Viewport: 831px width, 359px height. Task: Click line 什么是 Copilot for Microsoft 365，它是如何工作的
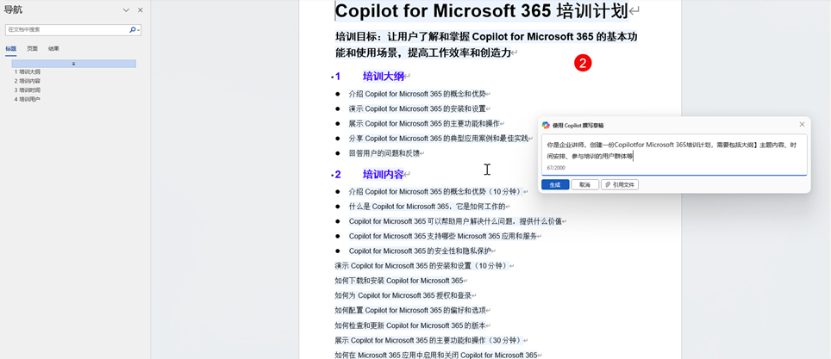[428, 206]
